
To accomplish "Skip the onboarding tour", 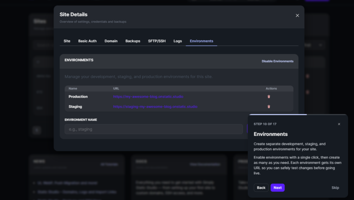I will (335, 188).
